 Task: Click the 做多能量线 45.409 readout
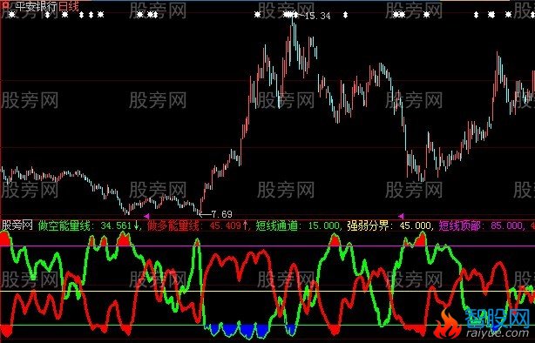tap(197, 225)
